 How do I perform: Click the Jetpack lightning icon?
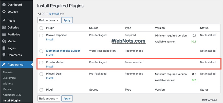coord(4,11)
